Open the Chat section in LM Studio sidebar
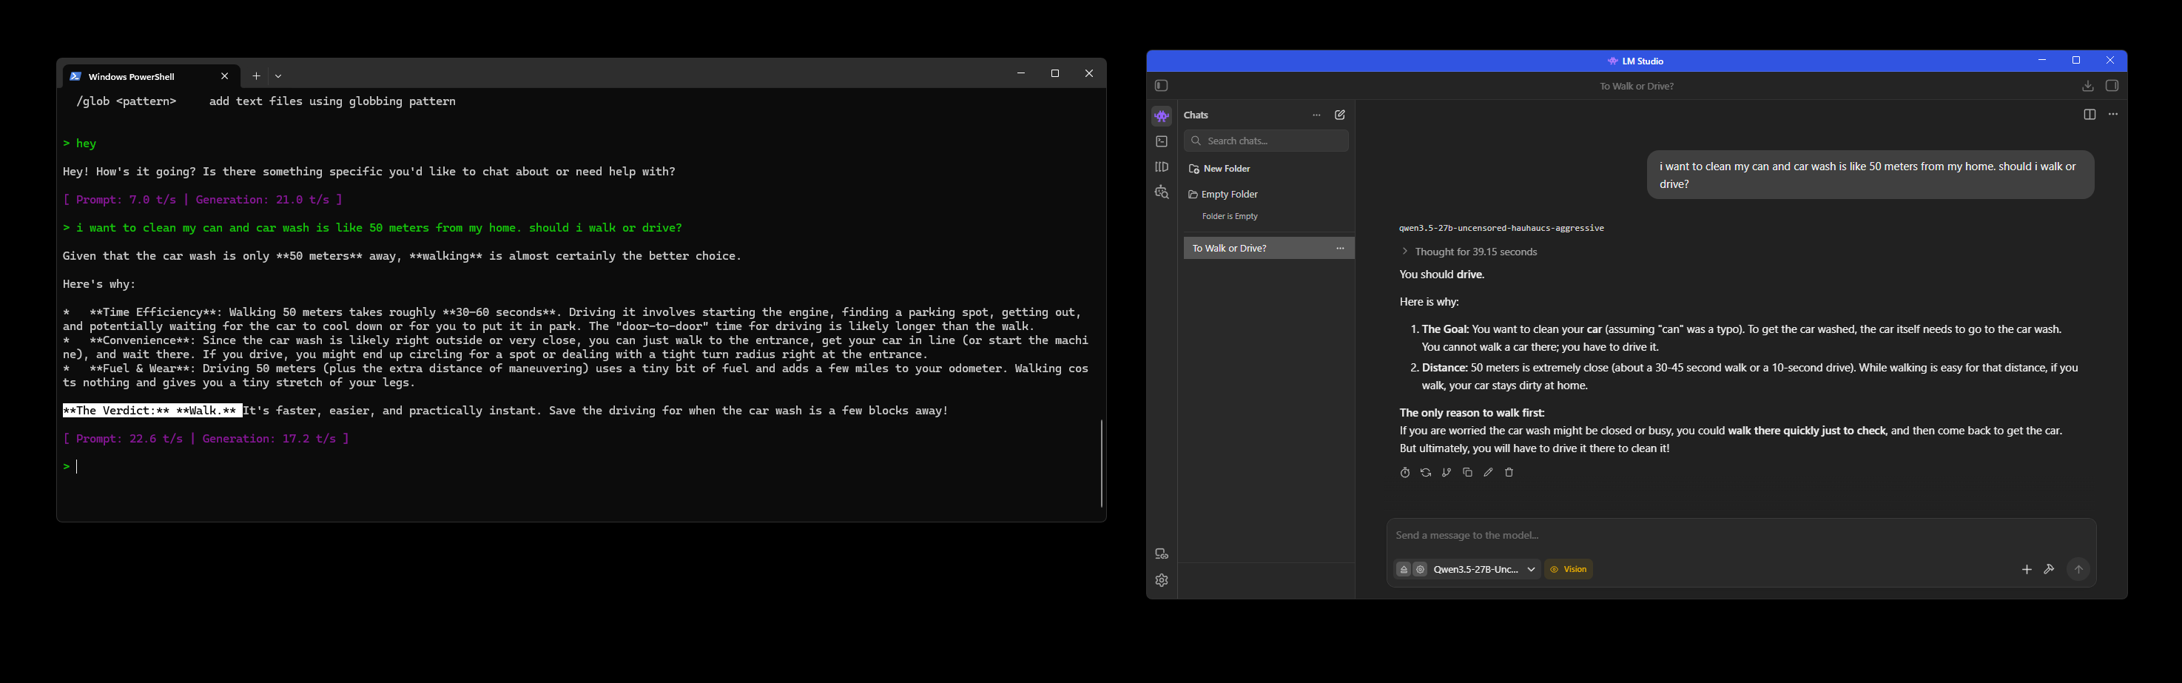Screen dimensions: 2182x683 coord(1162,116)
